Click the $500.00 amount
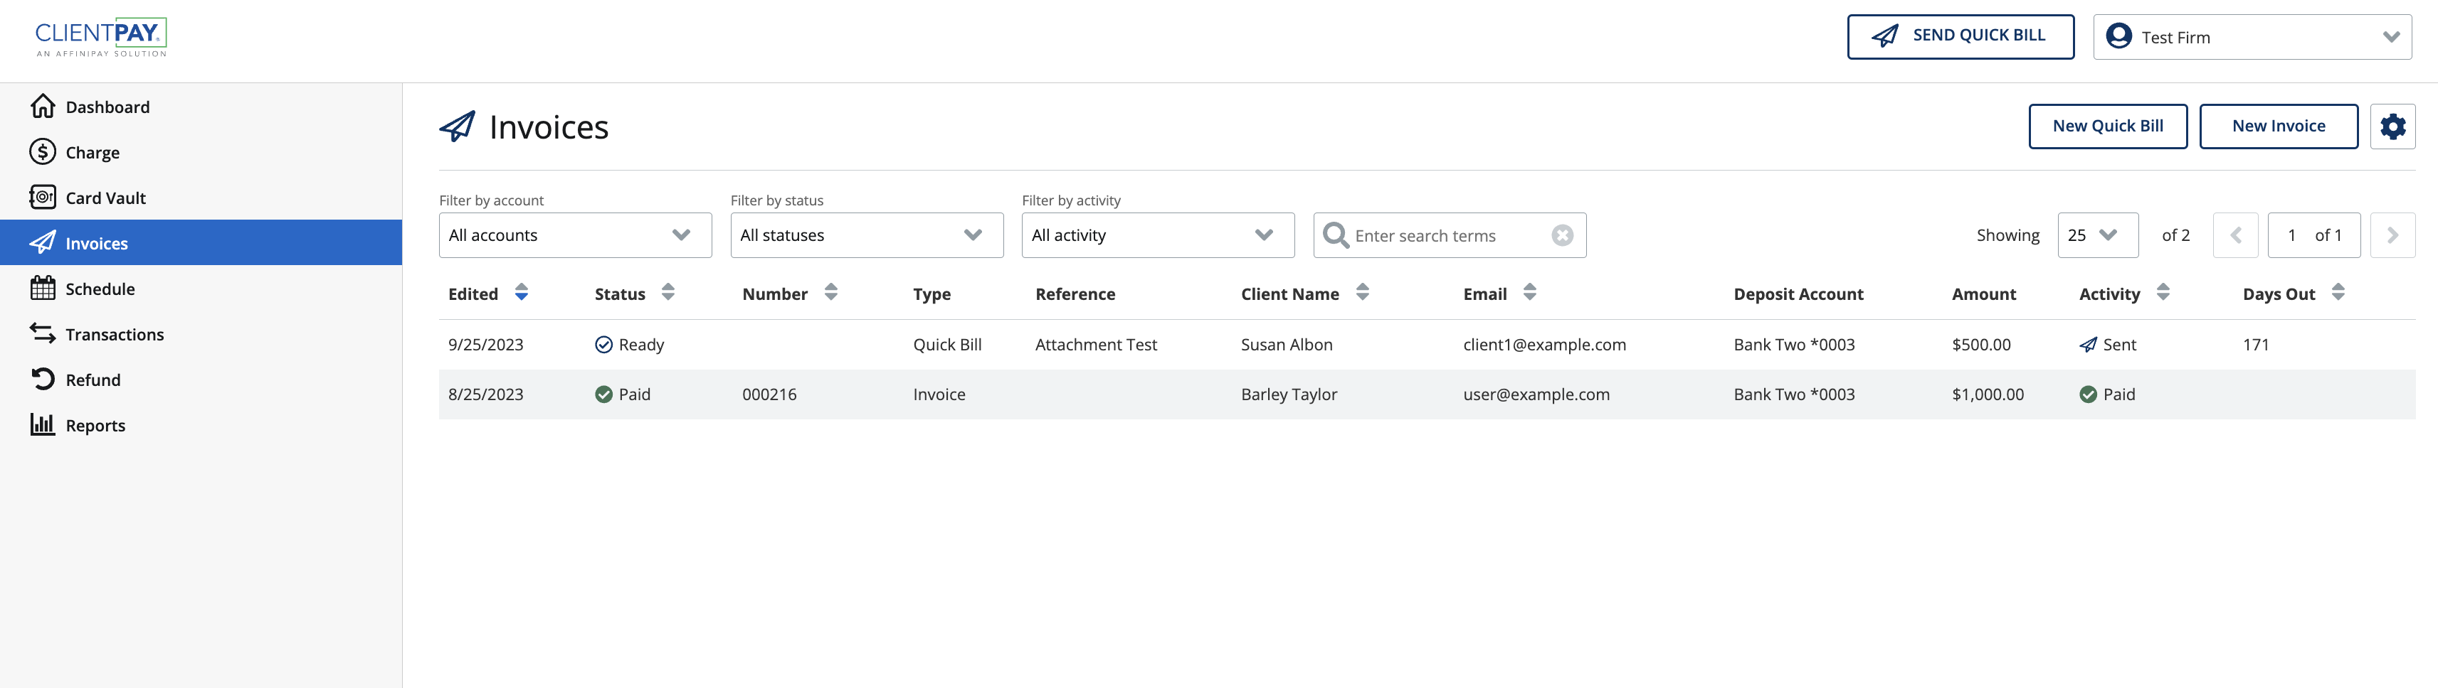 tap(1981, 345)
